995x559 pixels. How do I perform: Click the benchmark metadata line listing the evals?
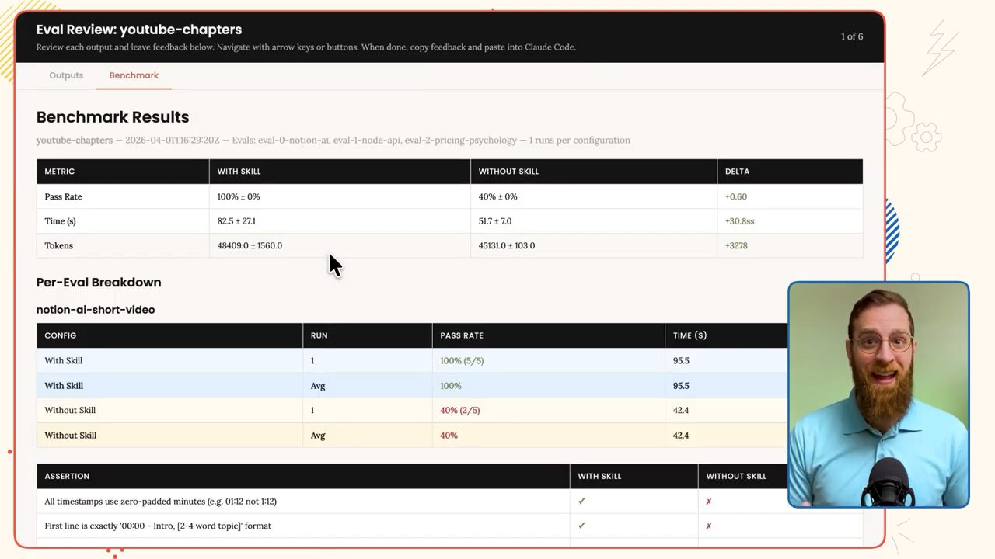pos(333,141)
